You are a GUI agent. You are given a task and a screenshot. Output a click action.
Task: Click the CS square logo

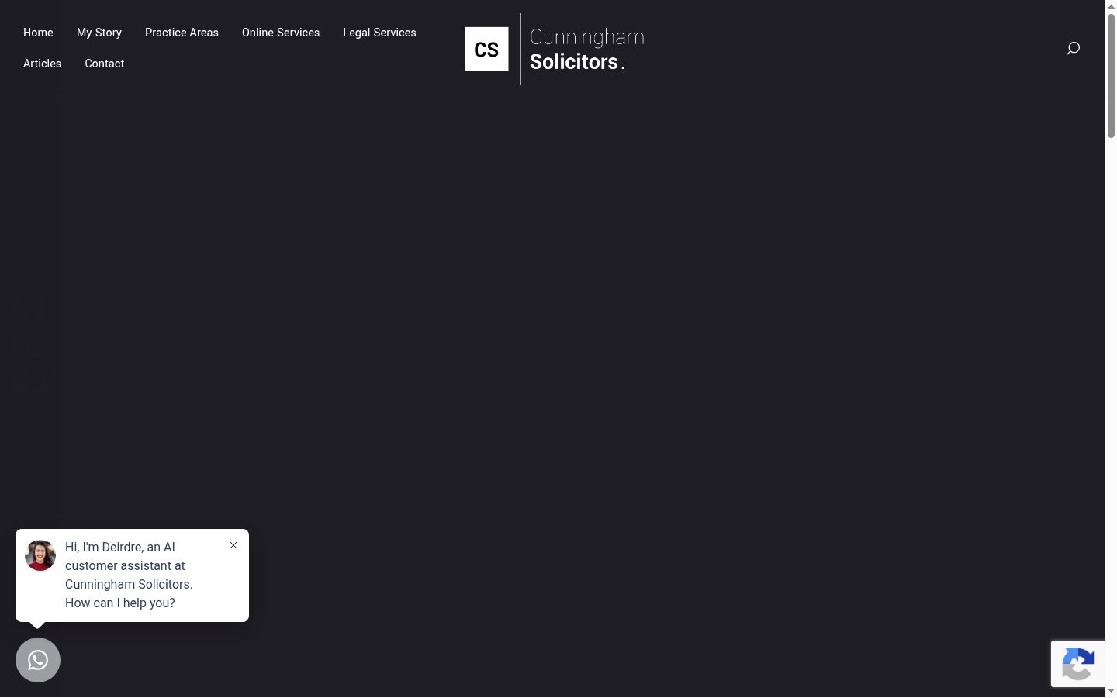(486, 49)
